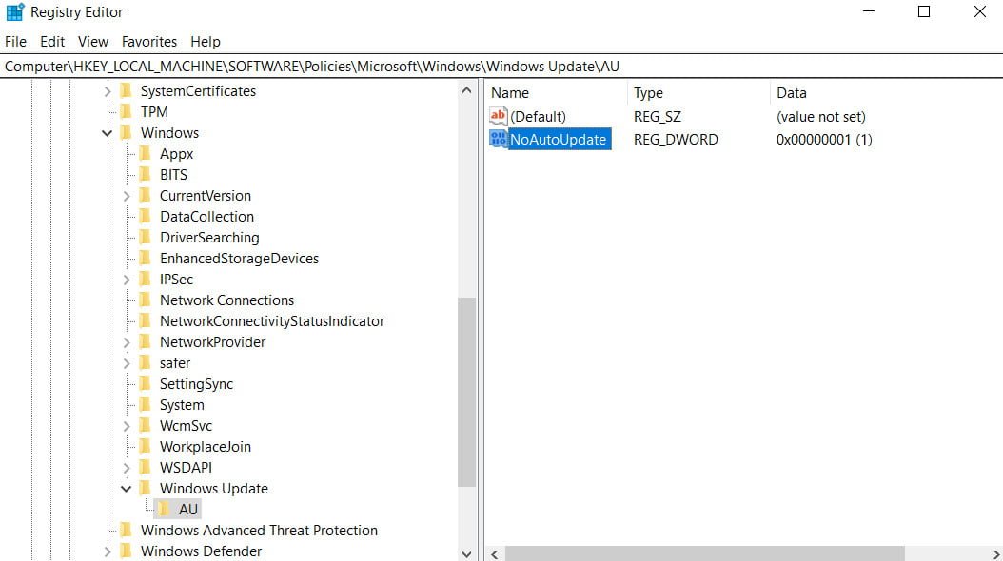Click the DriverSearching folder icon

(x=146, y=237)
